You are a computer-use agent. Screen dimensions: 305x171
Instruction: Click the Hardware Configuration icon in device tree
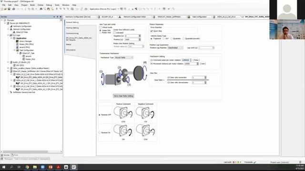pyautogui.click(x=11, y=26)
